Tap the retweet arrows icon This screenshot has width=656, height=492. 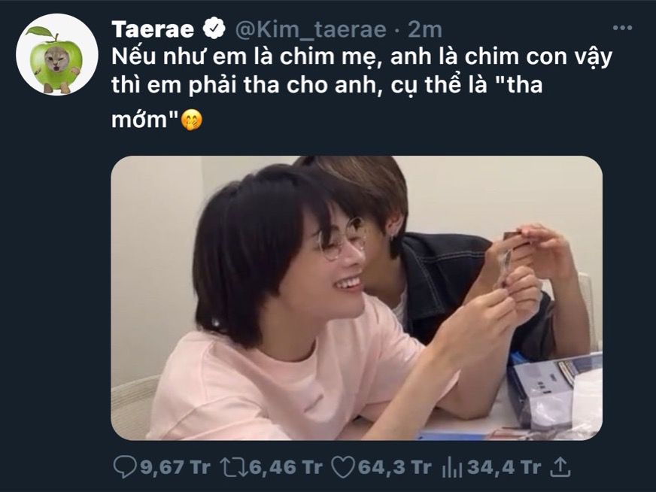click(x=234, y=467)
